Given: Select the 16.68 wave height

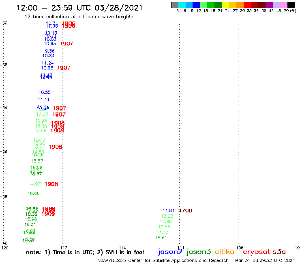Looking at the screenshot, I should click(x=34, y=193).
